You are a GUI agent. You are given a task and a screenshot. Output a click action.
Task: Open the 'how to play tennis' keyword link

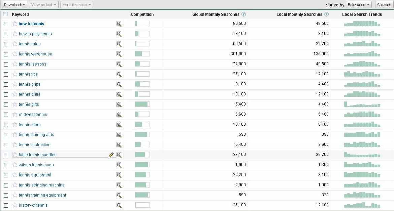[35, 34]
